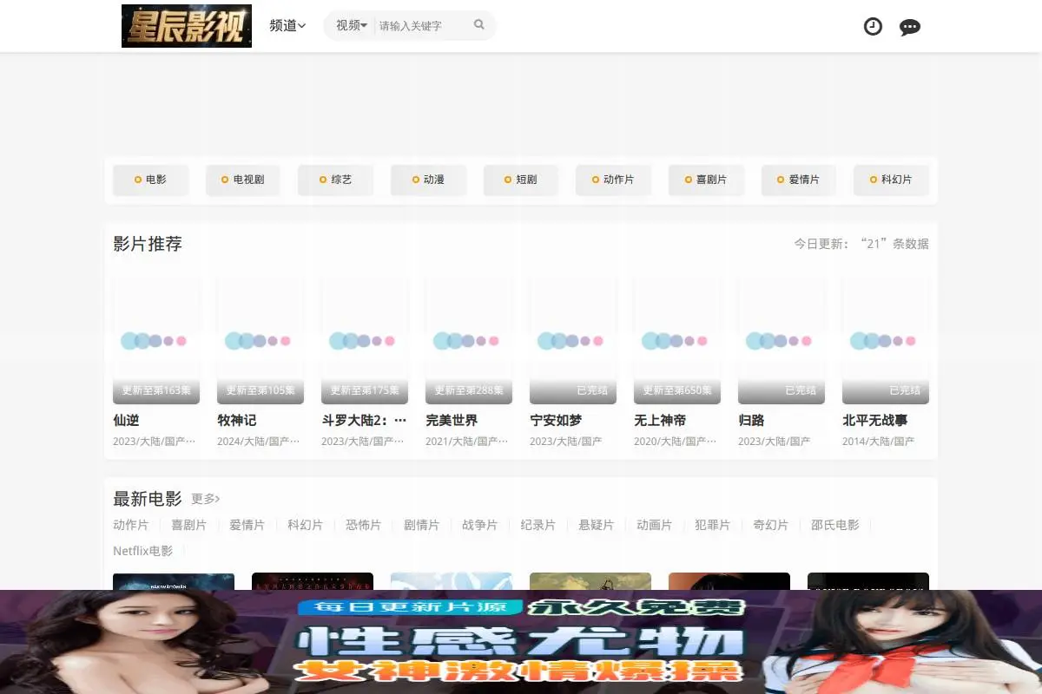Select 动作片 under 最新电影 genres
Screen dimensions: 1042x694
point(130,525)
